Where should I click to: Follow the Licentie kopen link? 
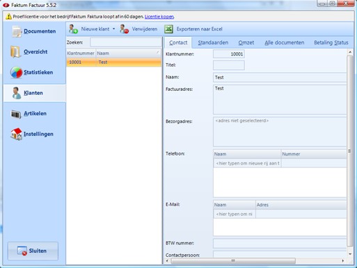pyautogui.click(x=159, y=17)
